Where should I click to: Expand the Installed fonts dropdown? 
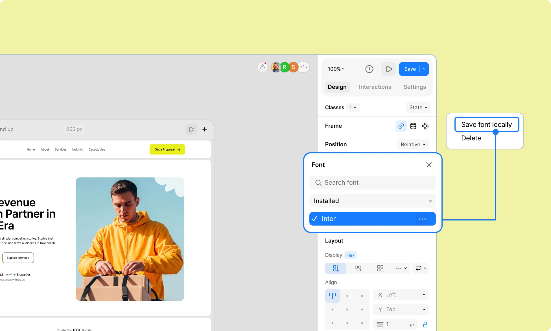tap(373, 201)
